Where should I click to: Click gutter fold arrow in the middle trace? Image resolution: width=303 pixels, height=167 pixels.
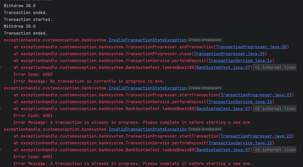(1, 109)
